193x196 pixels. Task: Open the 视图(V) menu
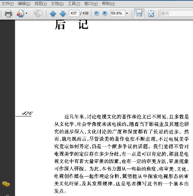(41, 4)
